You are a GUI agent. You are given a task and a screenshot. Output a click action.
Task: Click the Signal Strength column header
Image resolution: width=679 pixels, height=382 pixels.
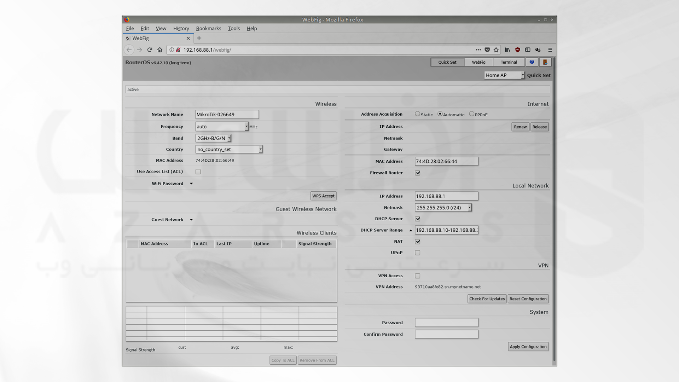(315, 244)
